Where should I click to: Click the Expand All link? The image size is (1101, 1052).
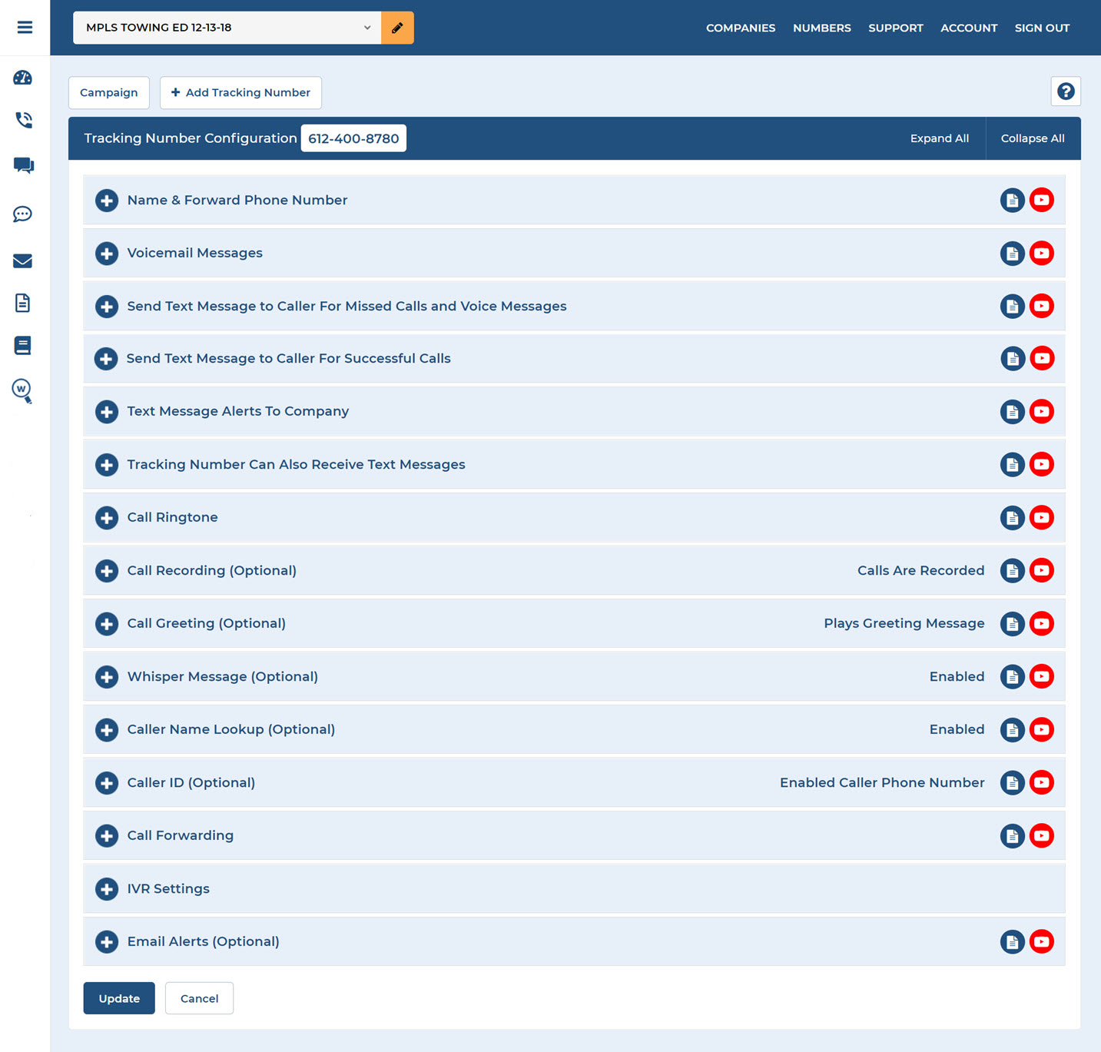(x=939, y=138)
